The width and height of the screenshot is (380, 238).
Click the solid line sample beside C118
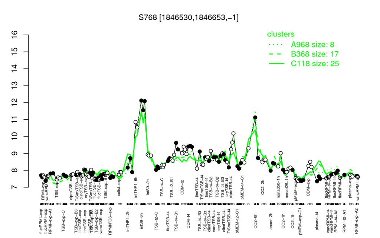click(276, 64)
